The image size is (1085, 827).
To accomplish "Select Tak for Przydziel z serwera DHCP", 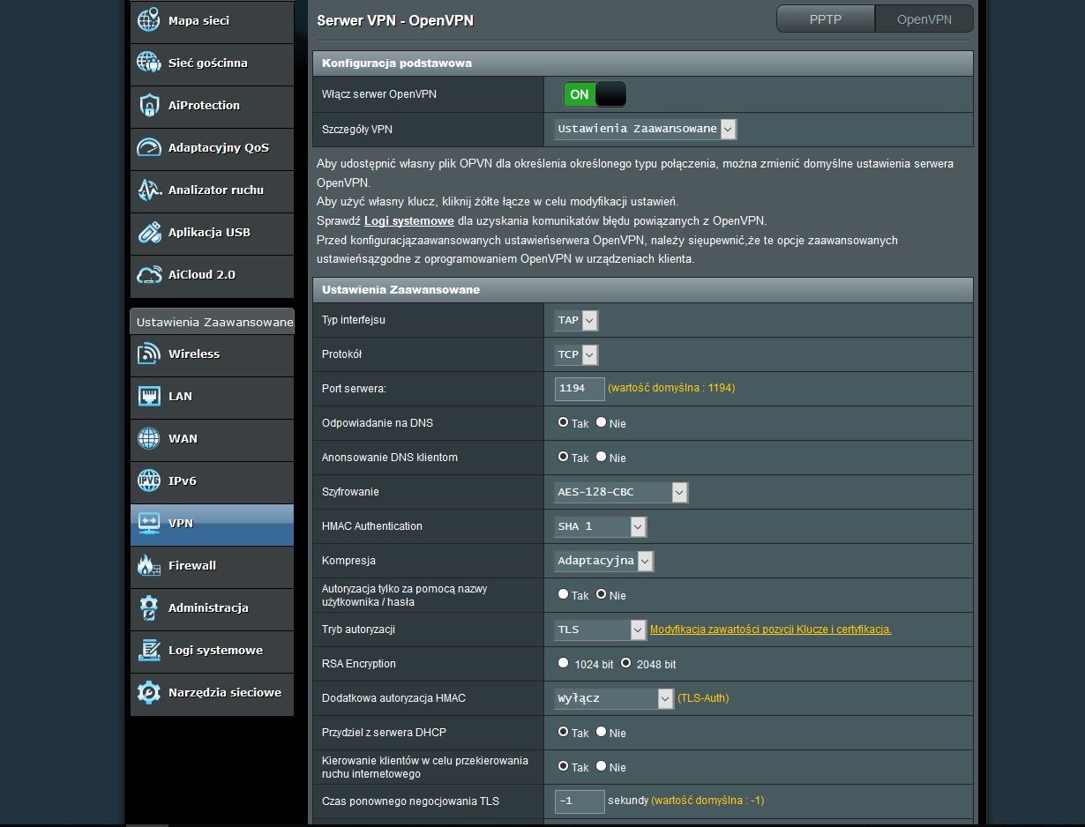I will [x=563, y=732].
